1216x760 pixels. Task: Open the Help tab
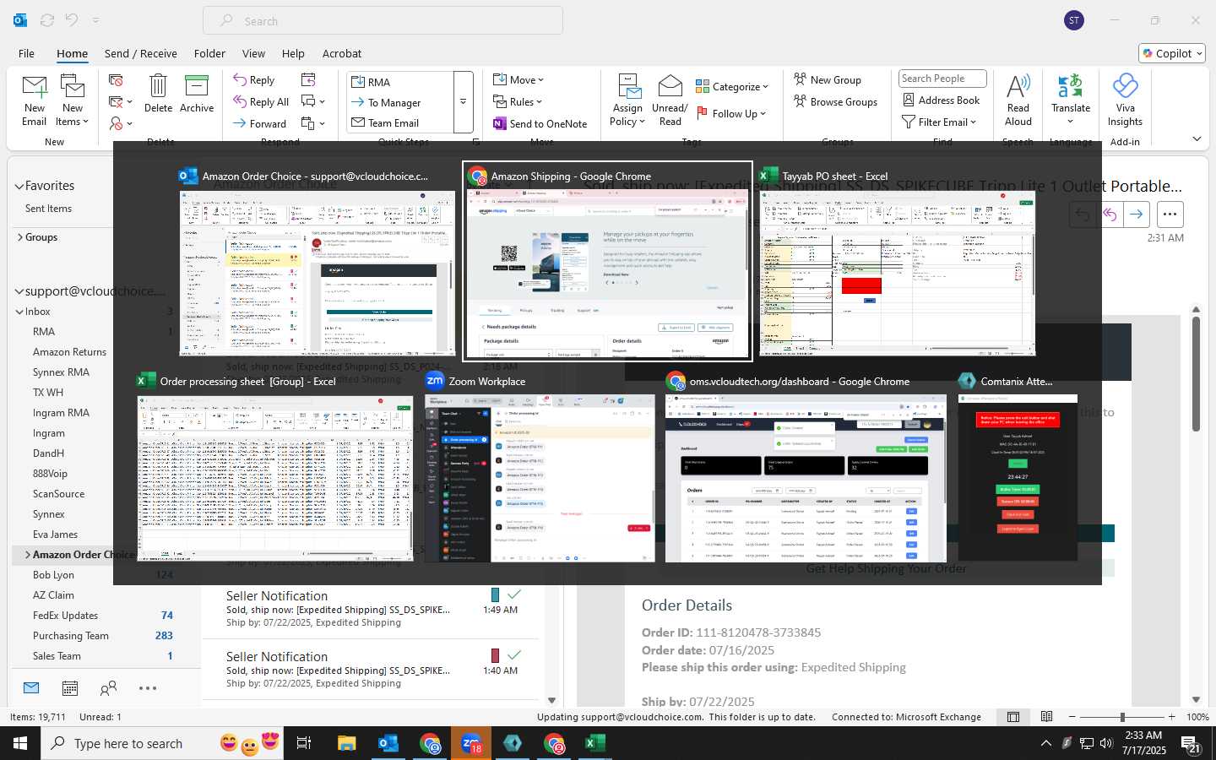(293, 53)
